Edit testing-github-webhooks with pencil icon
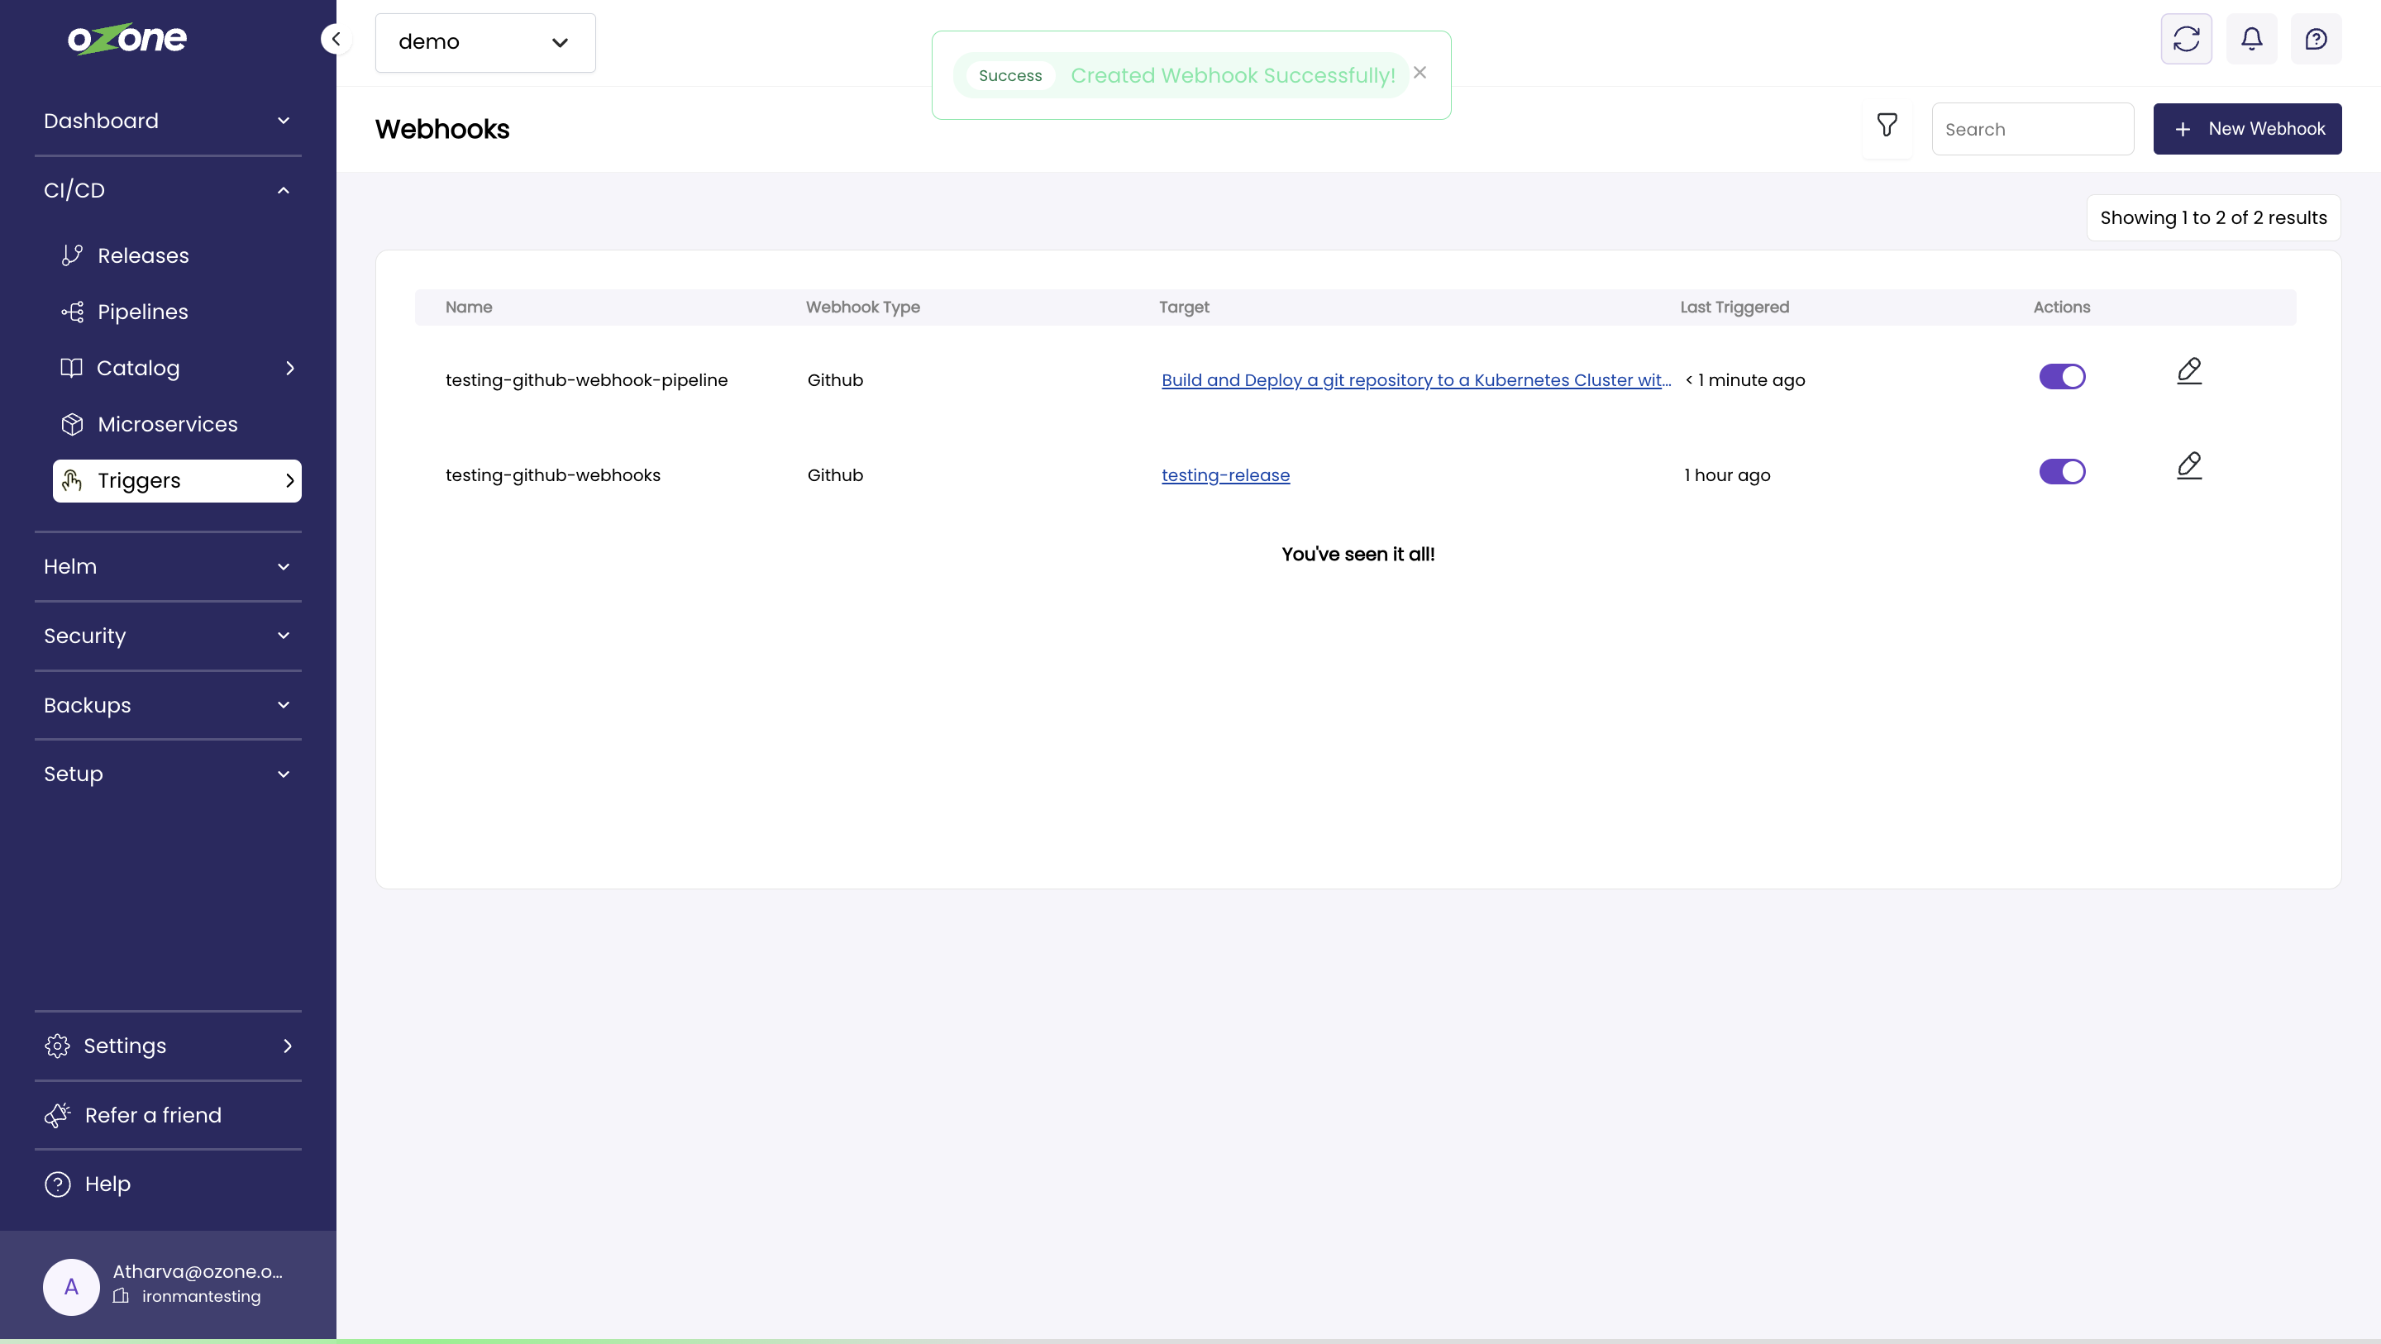The height and width of the screenshot is (1344, 2381). (x=2188, y=466)
